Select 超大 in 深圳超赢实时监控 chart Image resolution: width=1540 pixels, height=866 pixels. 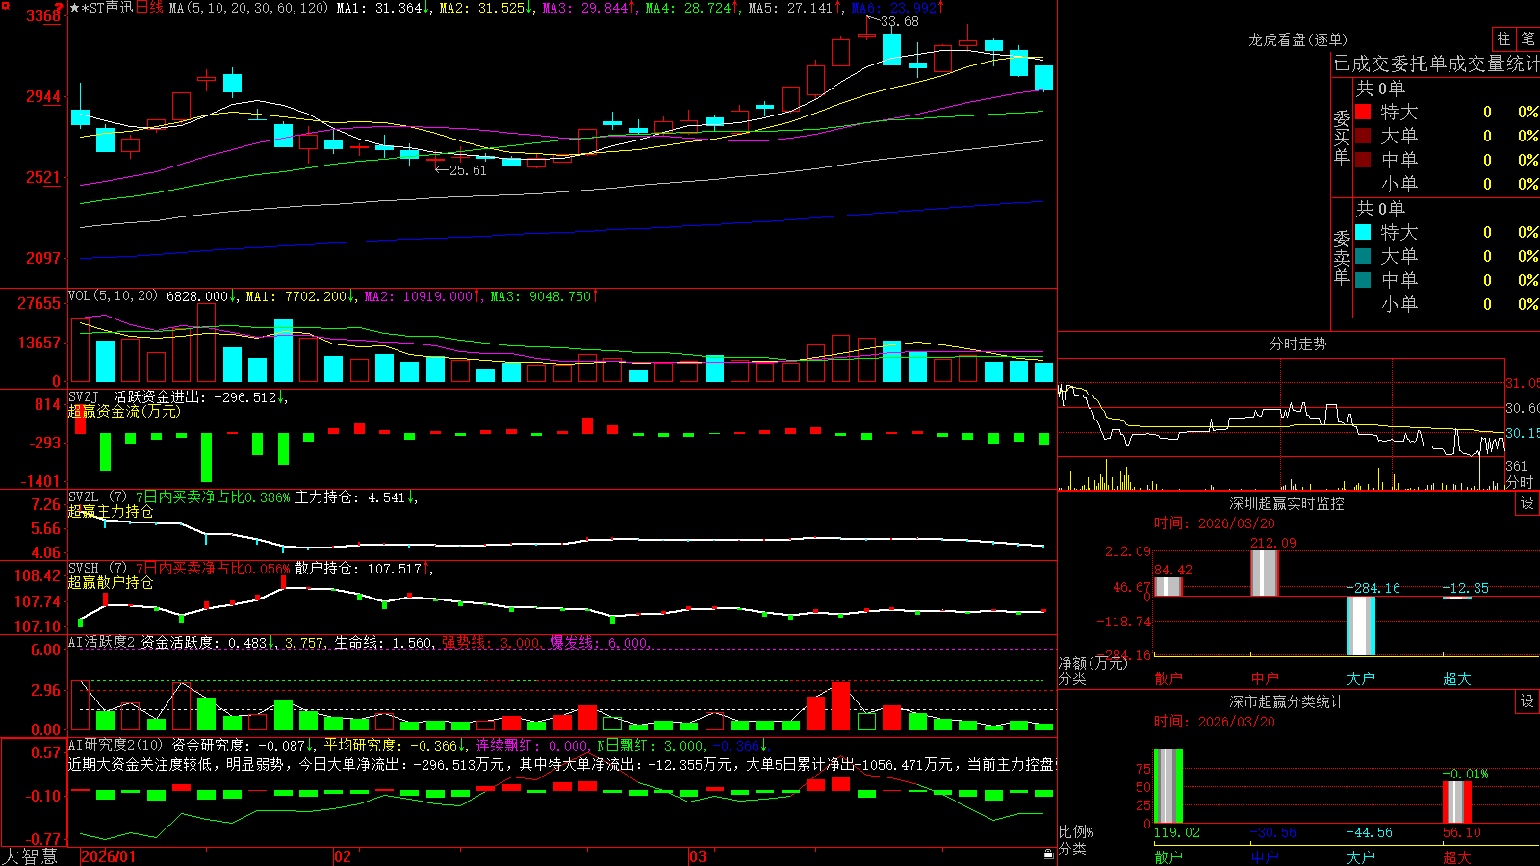click(1457, 678)
